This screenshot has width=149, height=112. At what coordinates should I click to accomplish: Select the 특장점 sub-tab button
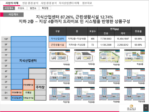tap(45, 8)
